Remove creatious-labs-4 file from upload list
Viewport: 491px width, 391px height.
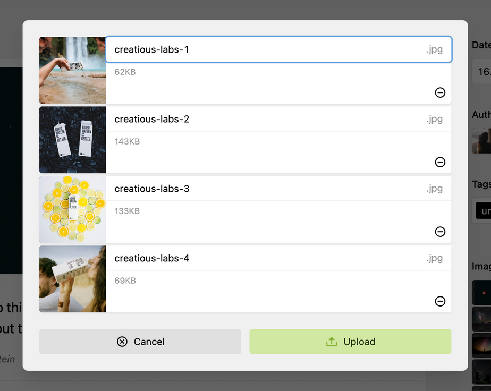tap(440, 301)
